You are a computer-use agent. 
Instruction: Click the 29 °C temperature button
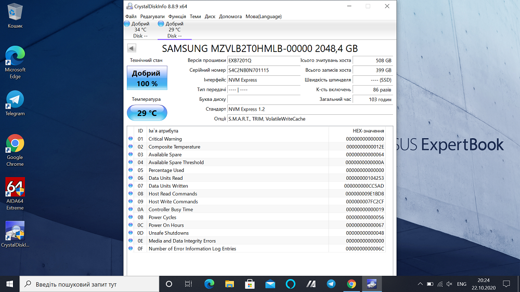click(x=147, y=113)
